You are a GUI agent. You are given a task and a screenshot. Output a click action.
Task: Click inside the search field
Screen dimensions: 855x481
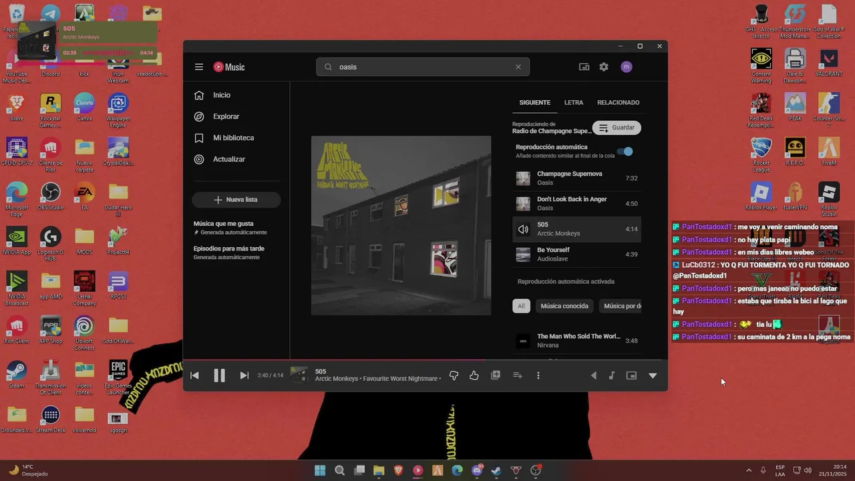pyautogui.click(x=423, y=67)
